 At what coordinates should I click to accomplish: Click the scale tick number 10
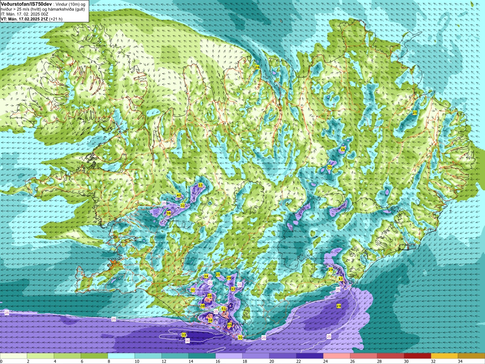[x=137, y=361]
